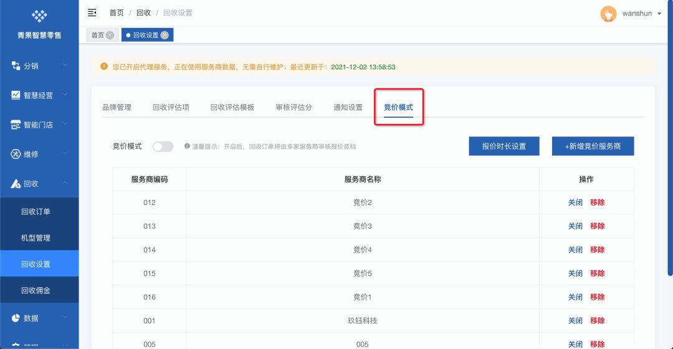Viewport: 673px width, 349px height.
Task: Click the 首页 page tab
Action: (x=103, y=35)
